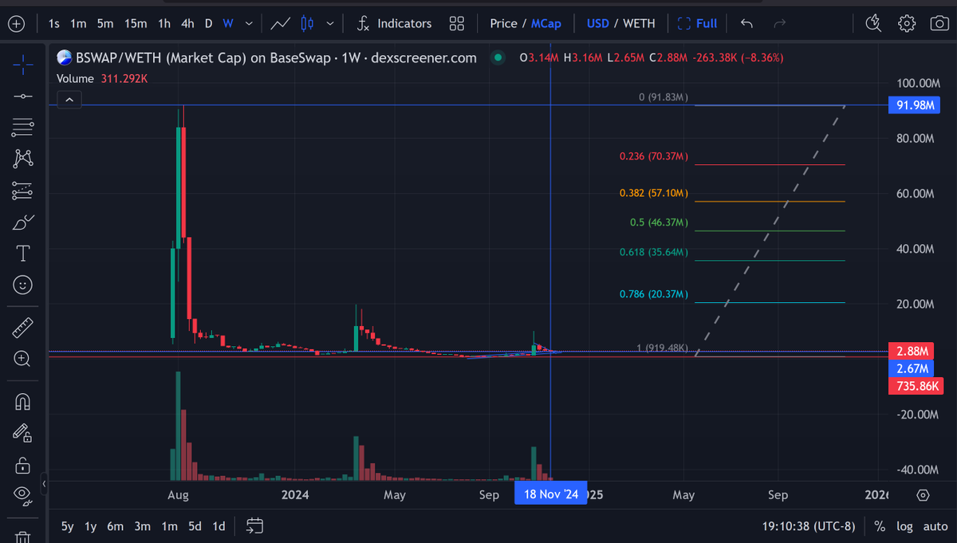Screen dimensions: 957x543
Task: Select the D daily timeframe
Action: click(209, 24)
